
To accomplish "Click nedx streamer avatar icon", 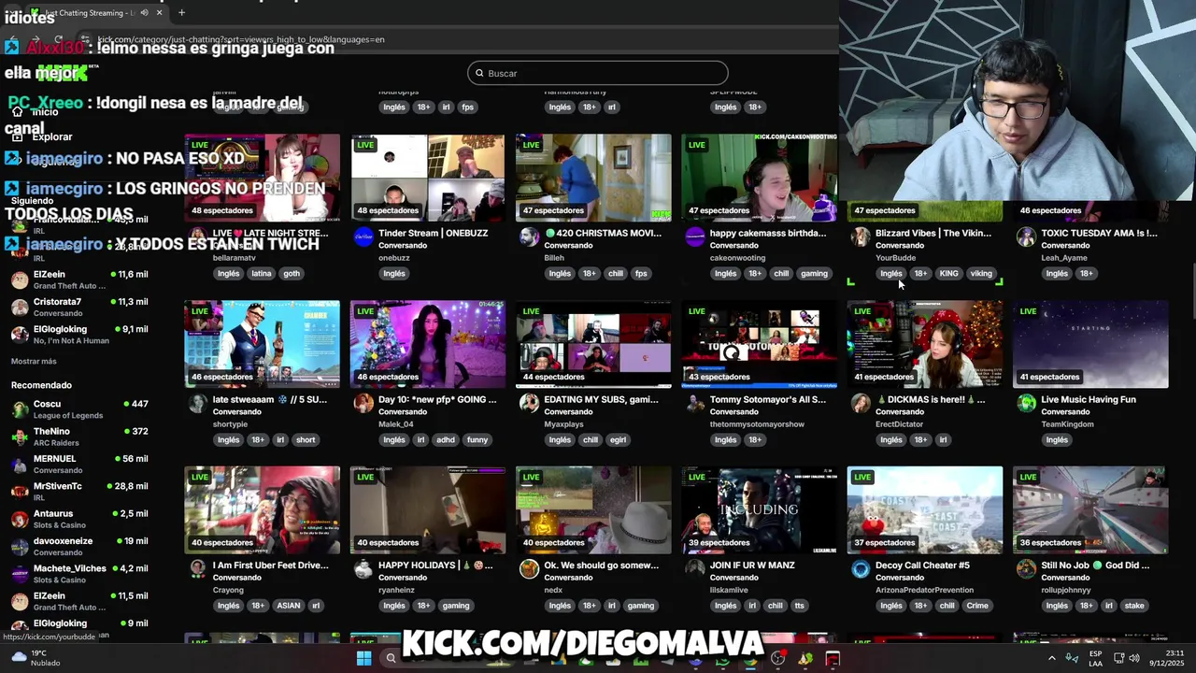I will pos(529,568).
